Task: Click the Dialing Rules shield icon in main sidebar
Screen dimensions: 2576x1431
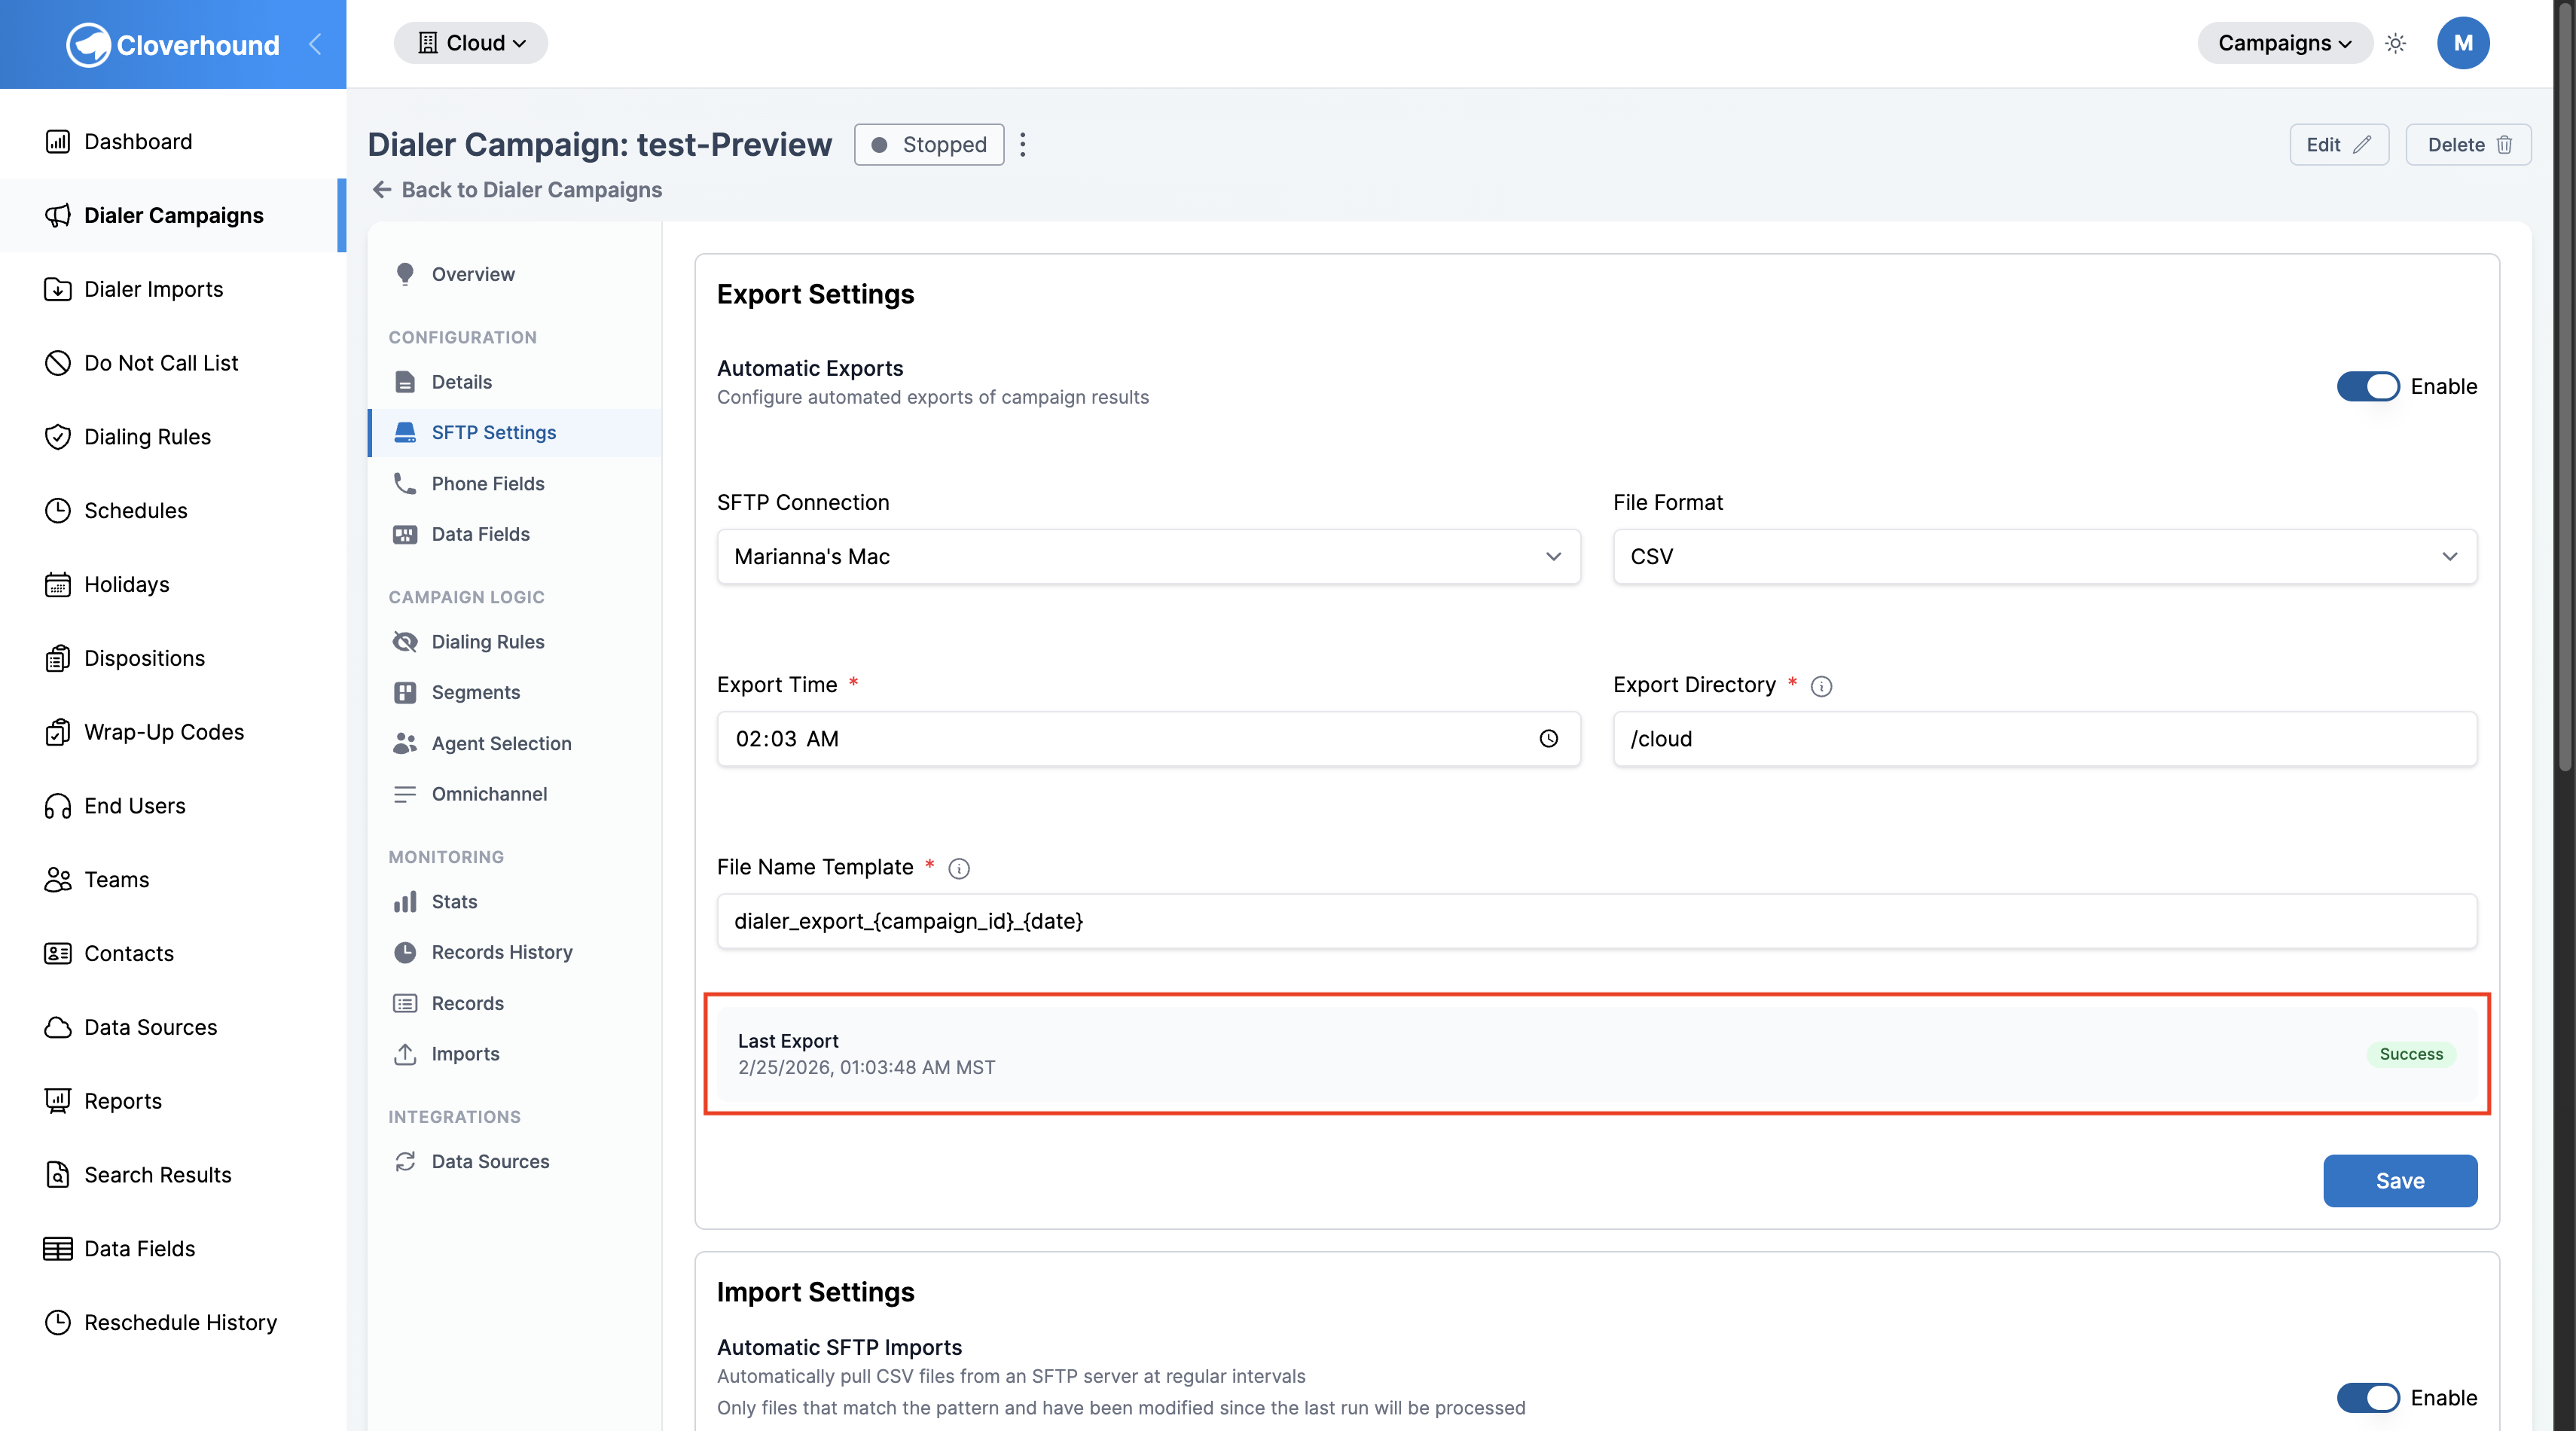Action: tap(58, 437)
